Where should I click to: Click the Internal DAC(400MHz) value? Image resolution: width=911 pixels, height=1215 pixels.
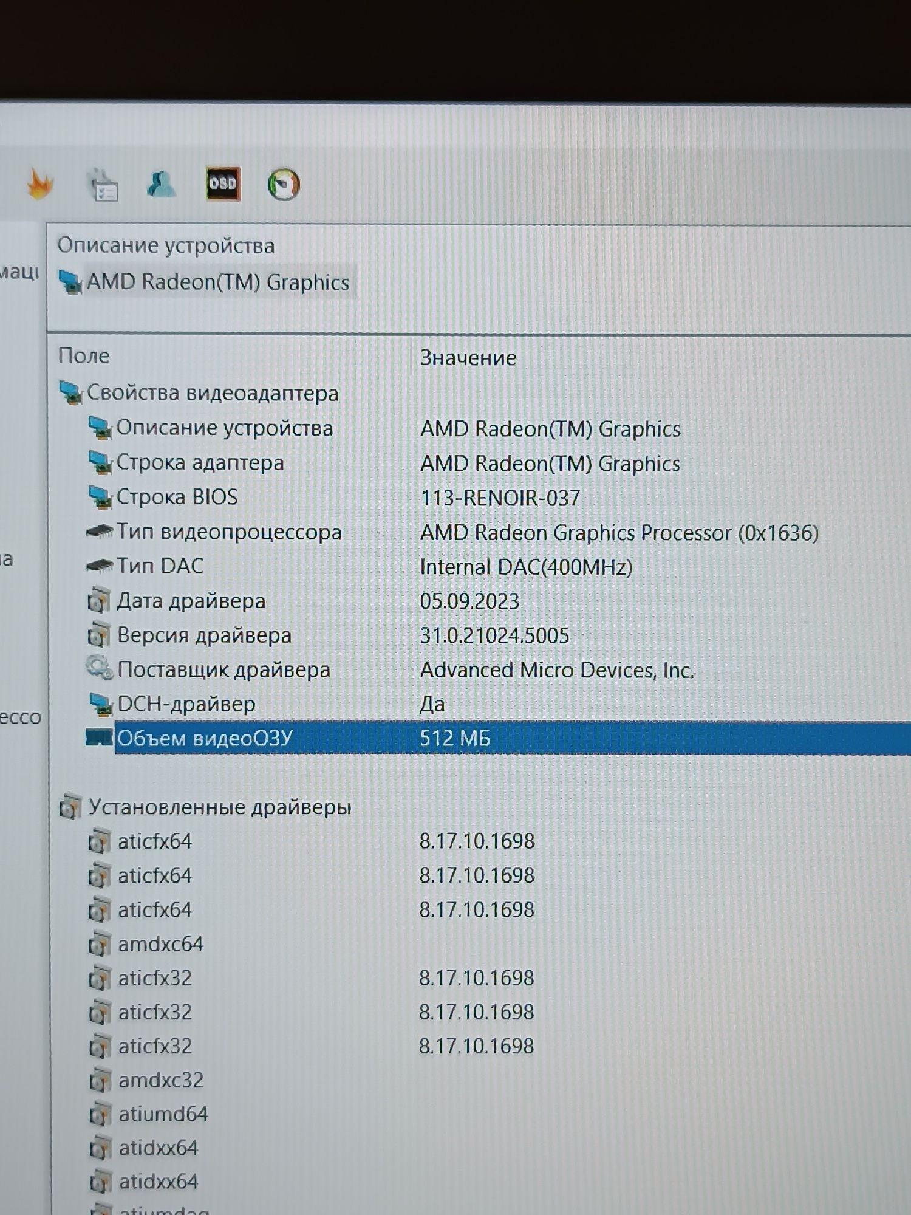click(x=527, y=567)
